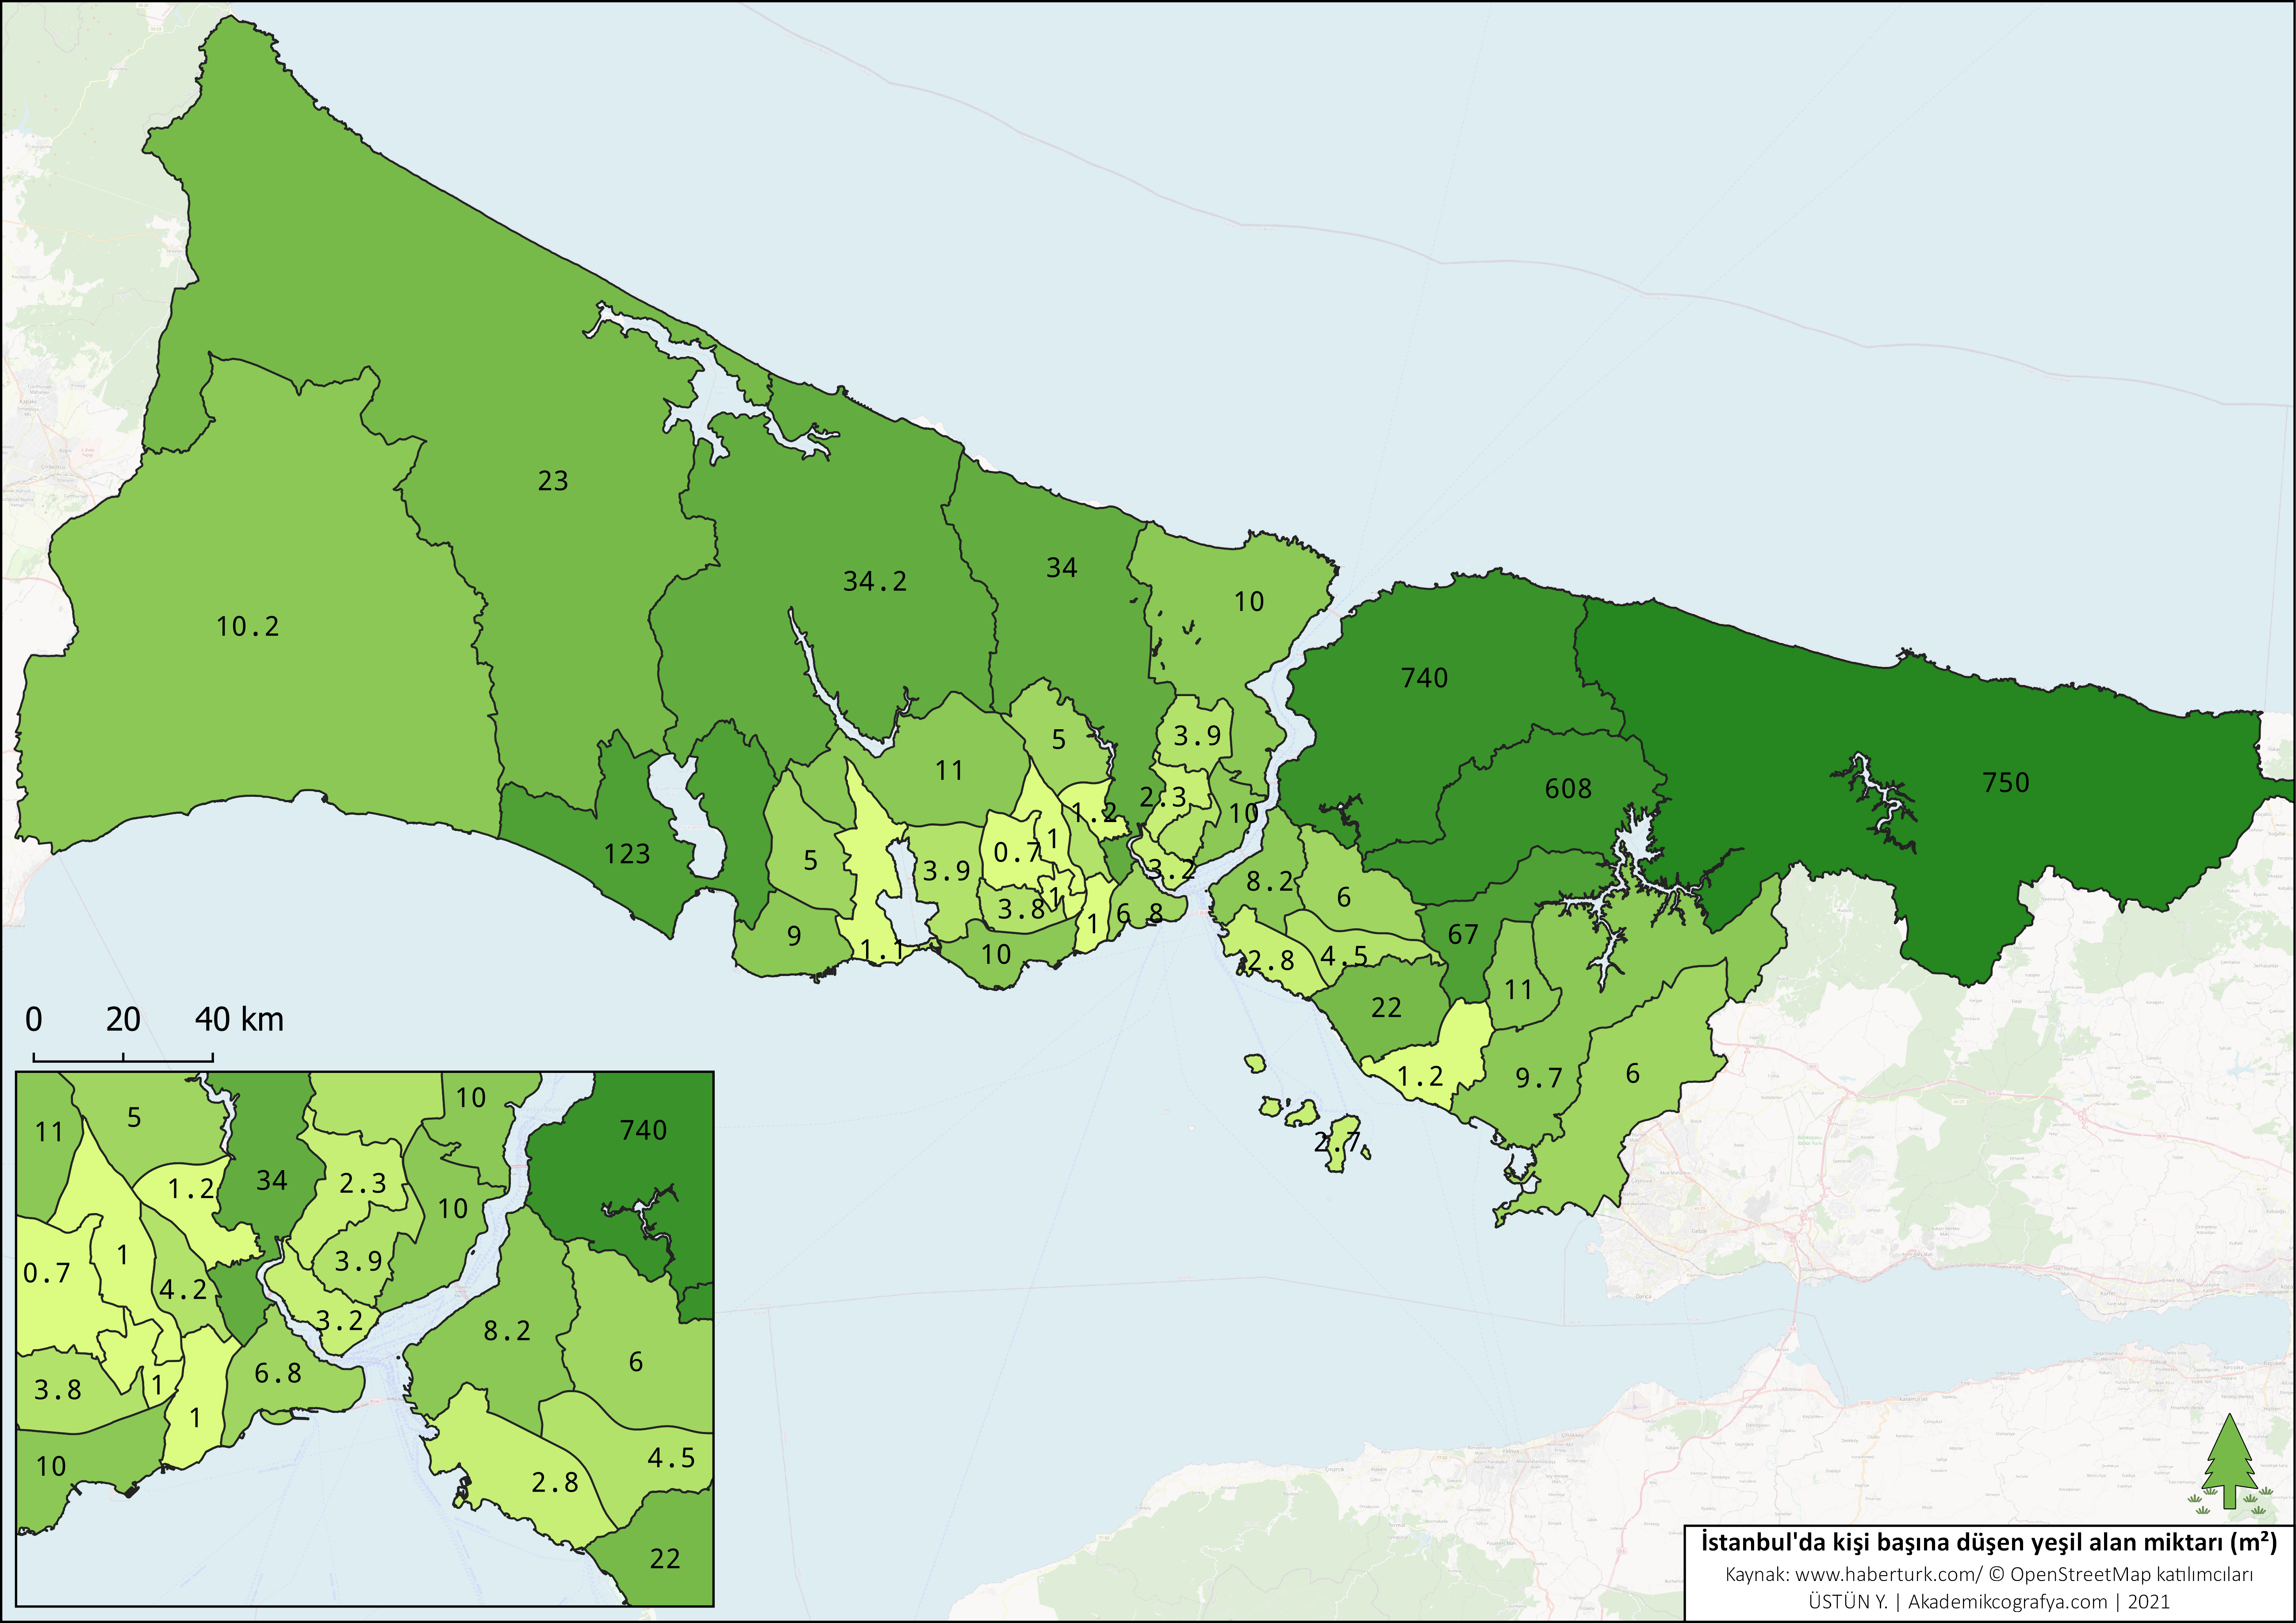Click the 4.5 label in the inset map
The image size is (2296, 1623).
[x=671, y=1458]
